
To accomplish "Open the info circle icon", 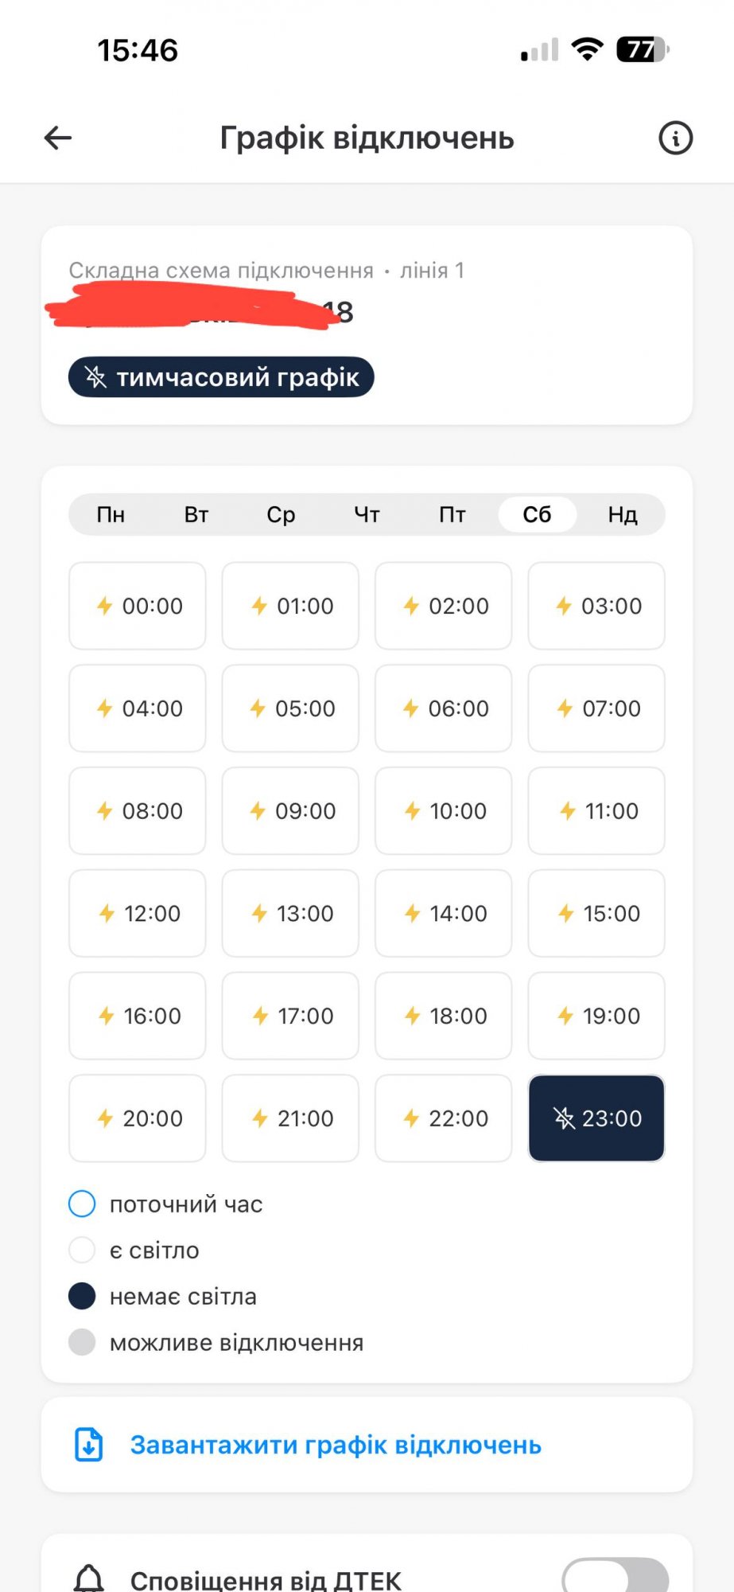I will [x=675, y=138].
